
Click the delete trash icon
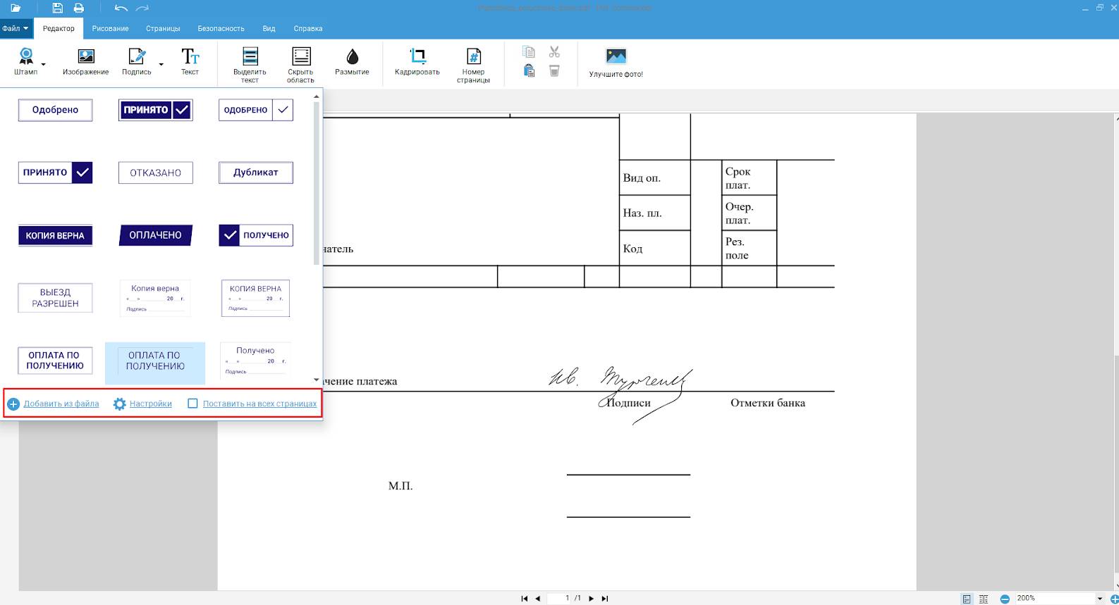click(554, 70)
